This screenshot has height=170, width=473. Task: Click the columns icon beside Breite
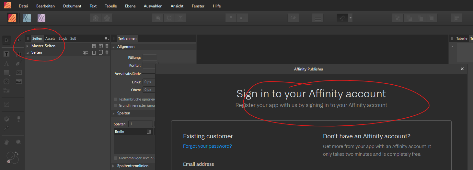point(149,132)
